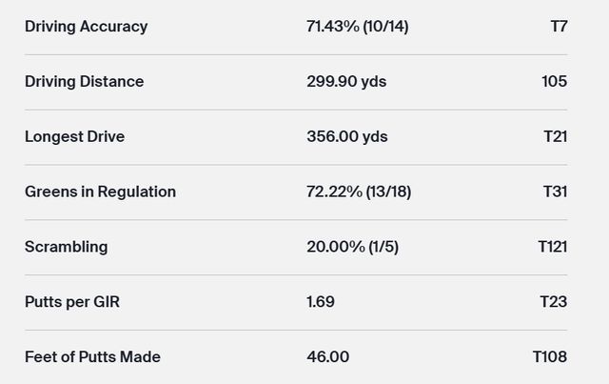Select the Feet of Putts Made label

coord(92,357)
